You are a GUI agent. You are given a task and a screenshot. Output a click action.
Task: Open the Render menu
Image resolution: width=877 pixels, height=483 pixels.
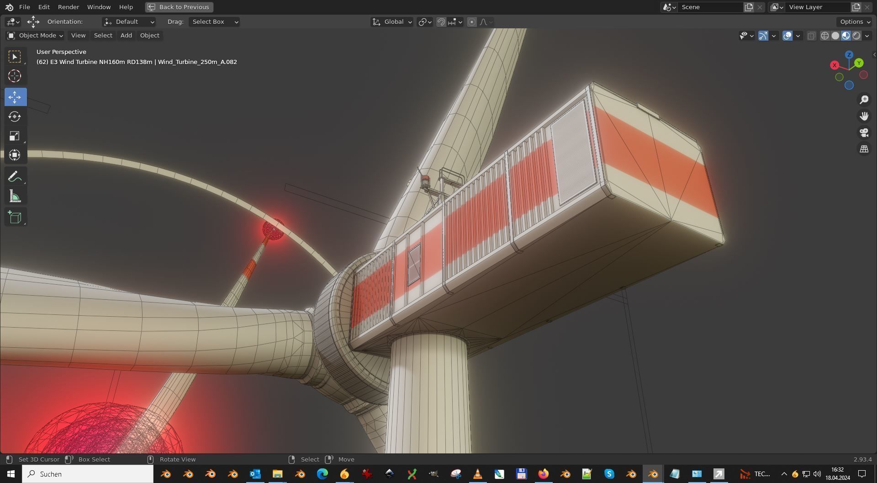(69, 7)
